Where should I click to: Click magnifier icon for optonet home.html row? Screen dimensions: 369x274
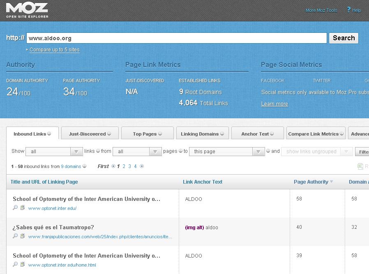point(15,265)
